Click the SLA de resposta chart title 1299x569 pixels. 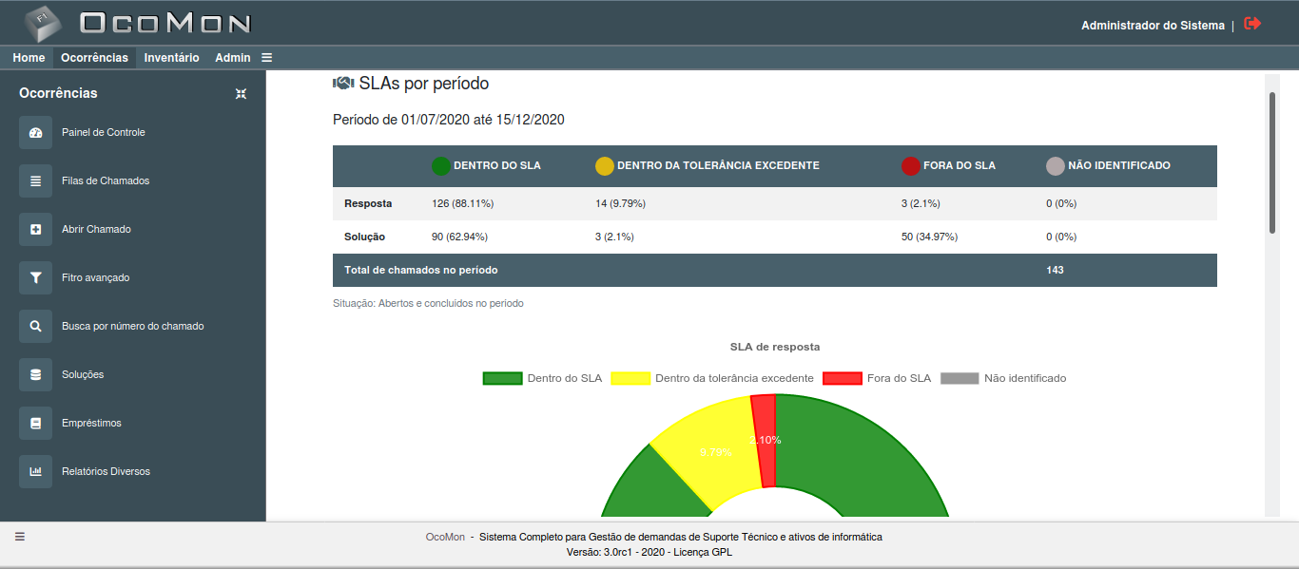tap(775, 347)
